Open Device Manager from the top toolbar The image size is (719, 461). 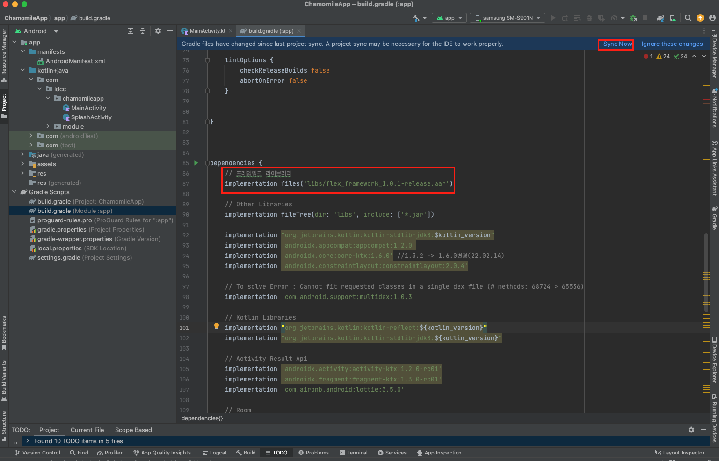673,18
